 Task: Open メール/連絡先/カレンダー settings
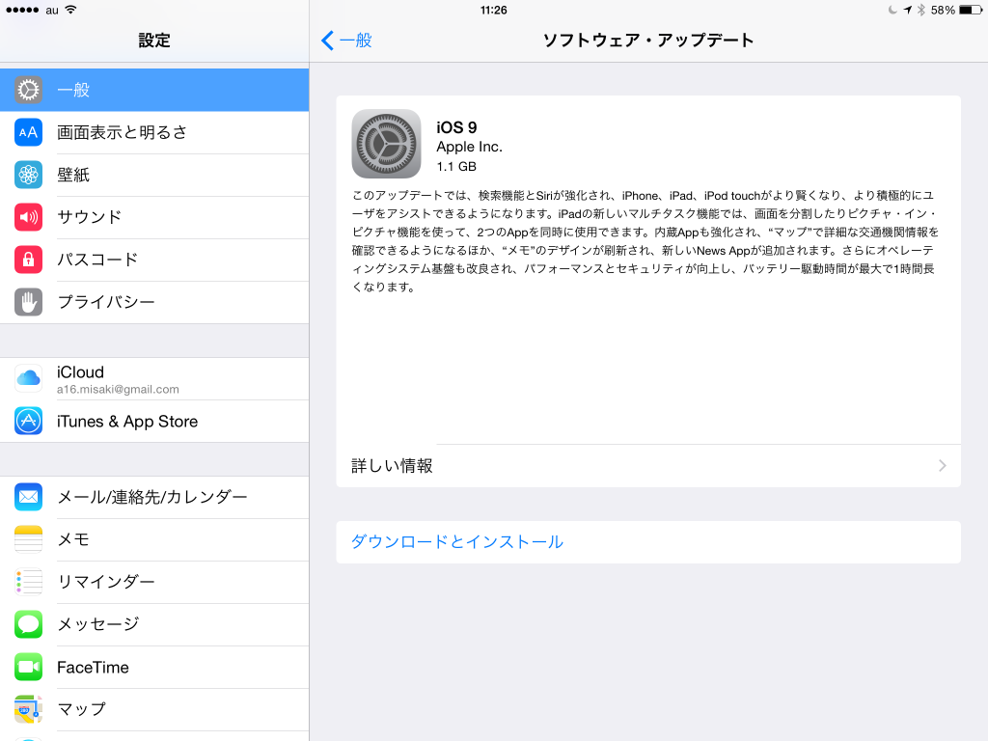tap(154, 497)
